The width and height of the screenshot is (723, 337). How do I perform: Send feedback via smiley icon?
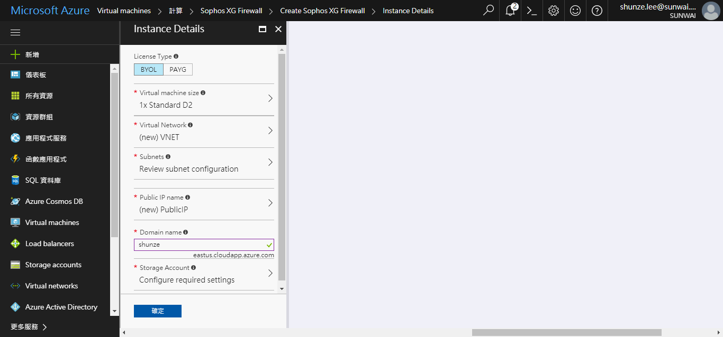click(575, 11)
